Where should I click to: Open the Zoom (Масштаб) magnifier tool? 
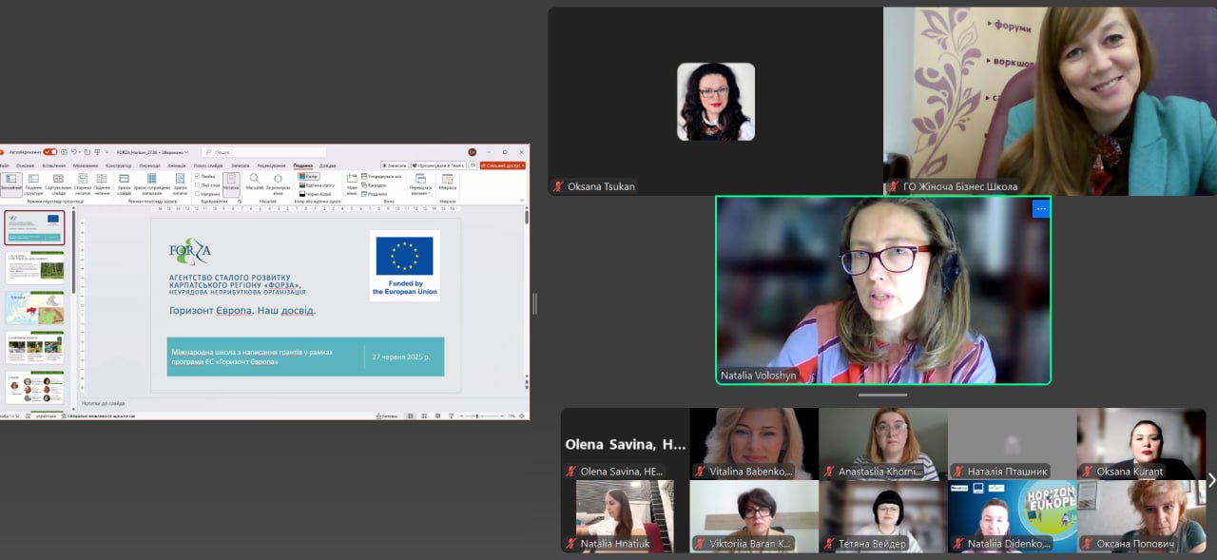(x=255, y=181)
